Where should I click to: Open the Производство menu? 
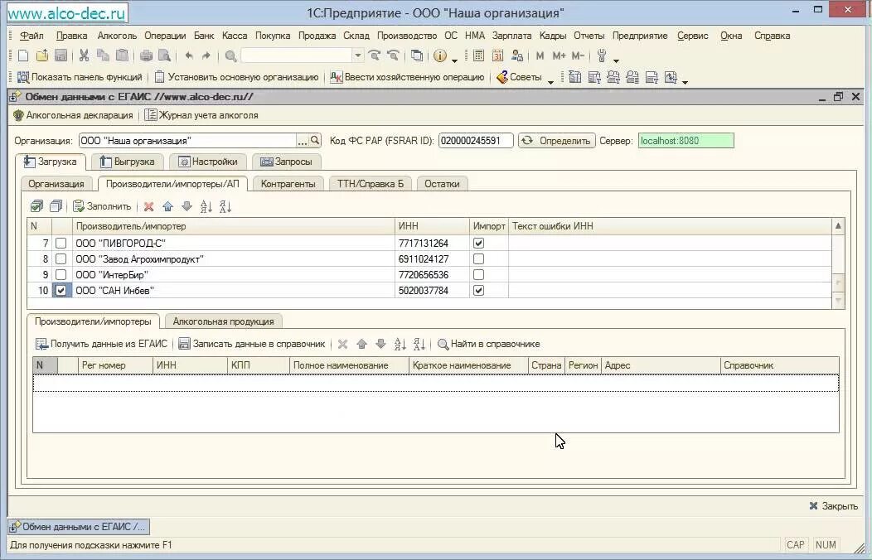(406, 36)
